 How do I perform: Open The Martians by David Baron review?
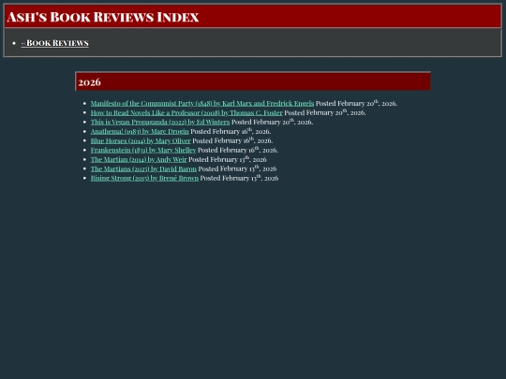(x=143, y=168)
